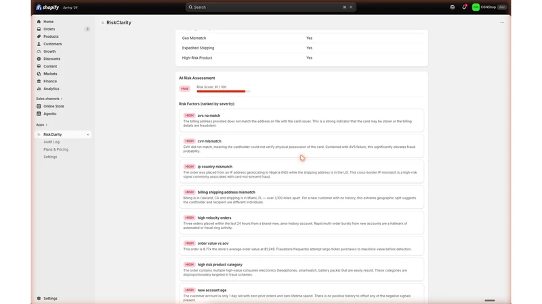Image resolution: width=542 pixels, height=304 pixels.
Task: Open the Orders sidebar icon
Action: pos(39,29)
